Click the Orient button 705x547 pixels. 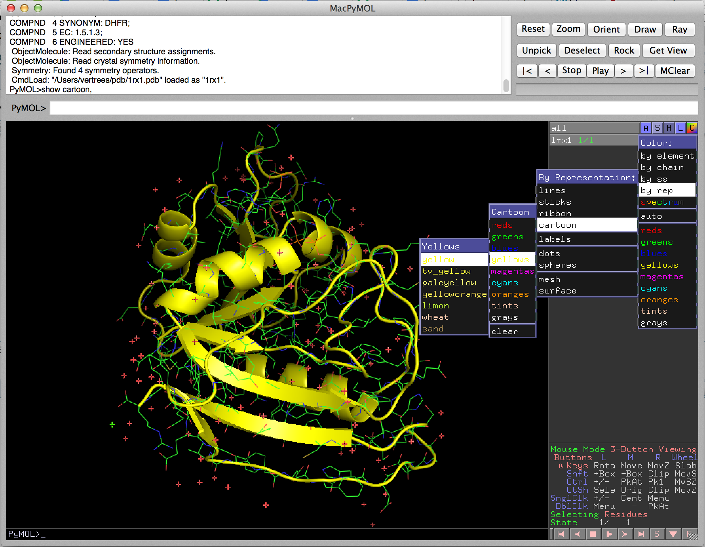606,29
